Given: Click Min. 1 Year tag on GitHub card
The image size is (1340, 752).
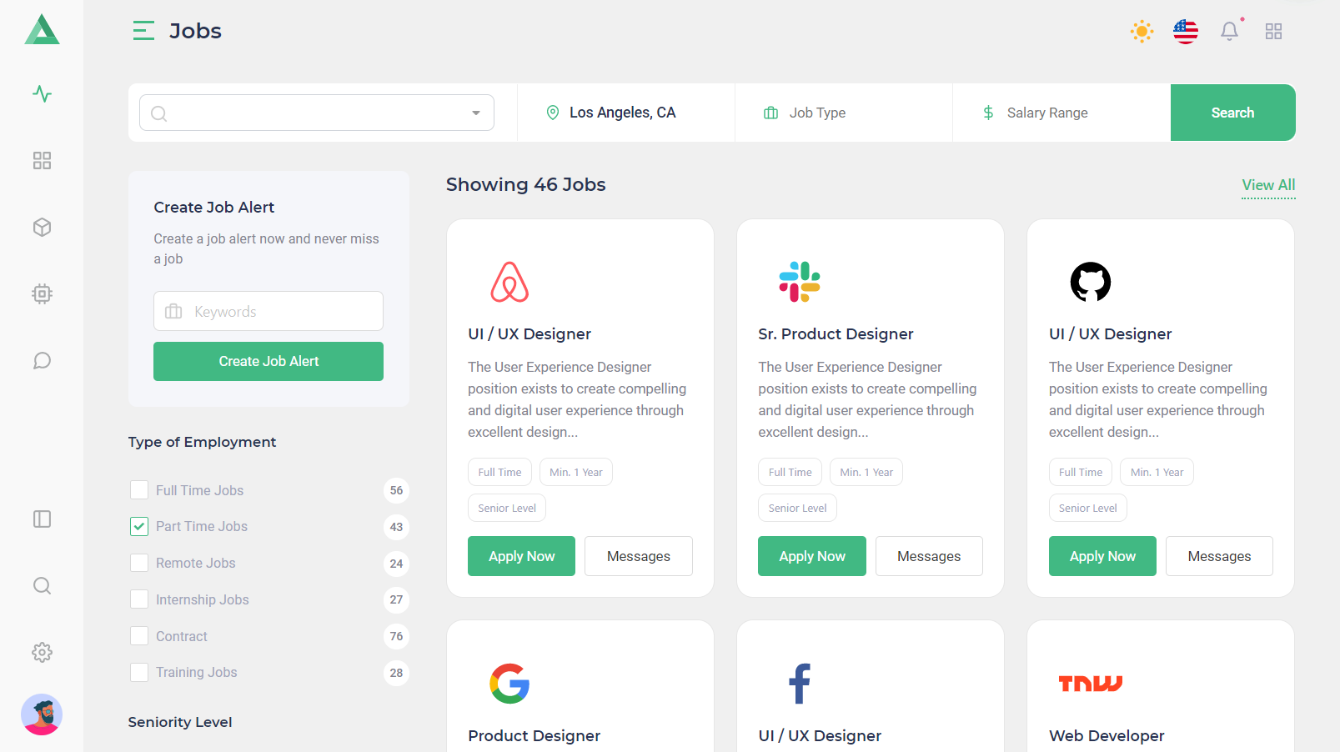Looking at the screenshot, I should point(1157,472).
